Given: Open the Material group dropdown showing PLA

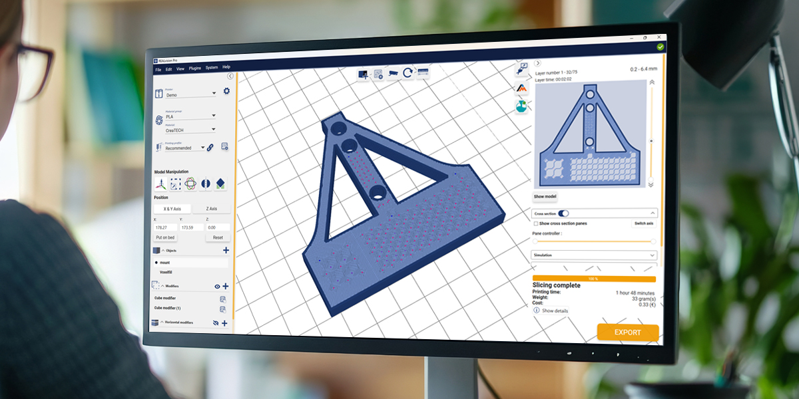Looking at the screenshot, I should 190,116.
